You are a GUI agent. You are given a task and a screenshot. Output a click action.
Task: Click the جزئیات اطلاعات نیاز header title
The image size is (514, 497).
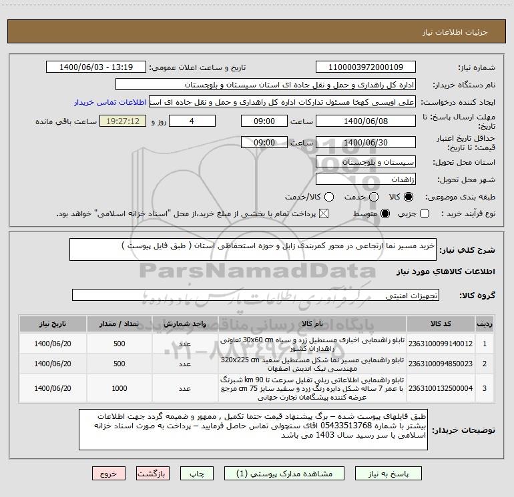click(x=455, y=32)
